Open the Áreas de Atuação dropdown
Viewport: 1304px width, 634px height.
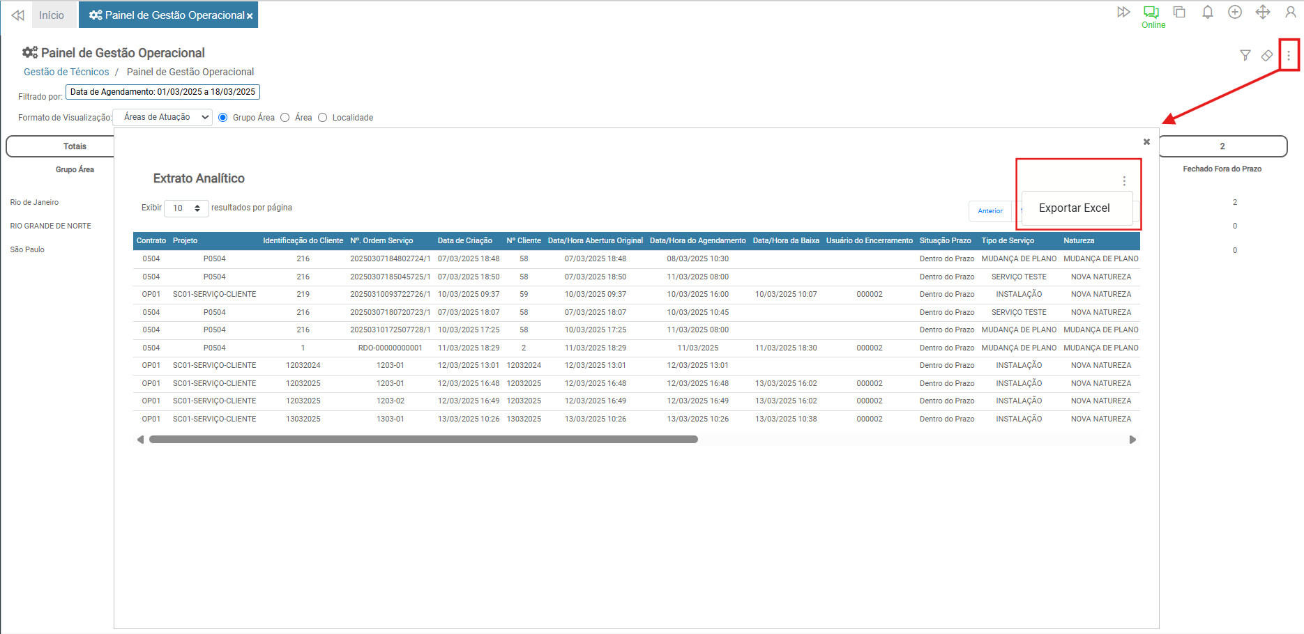[x=163, y=118]
